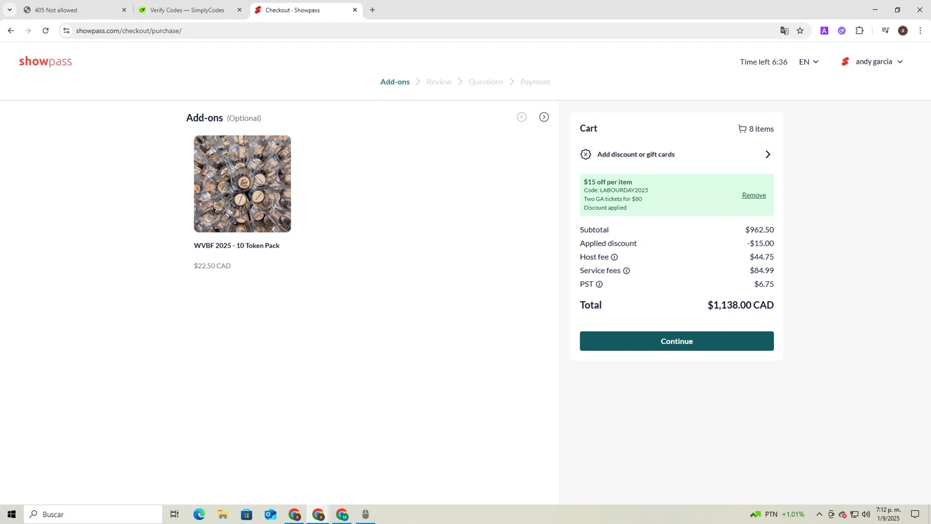Click the $22.50 CAD price

(x=212, y=266)
